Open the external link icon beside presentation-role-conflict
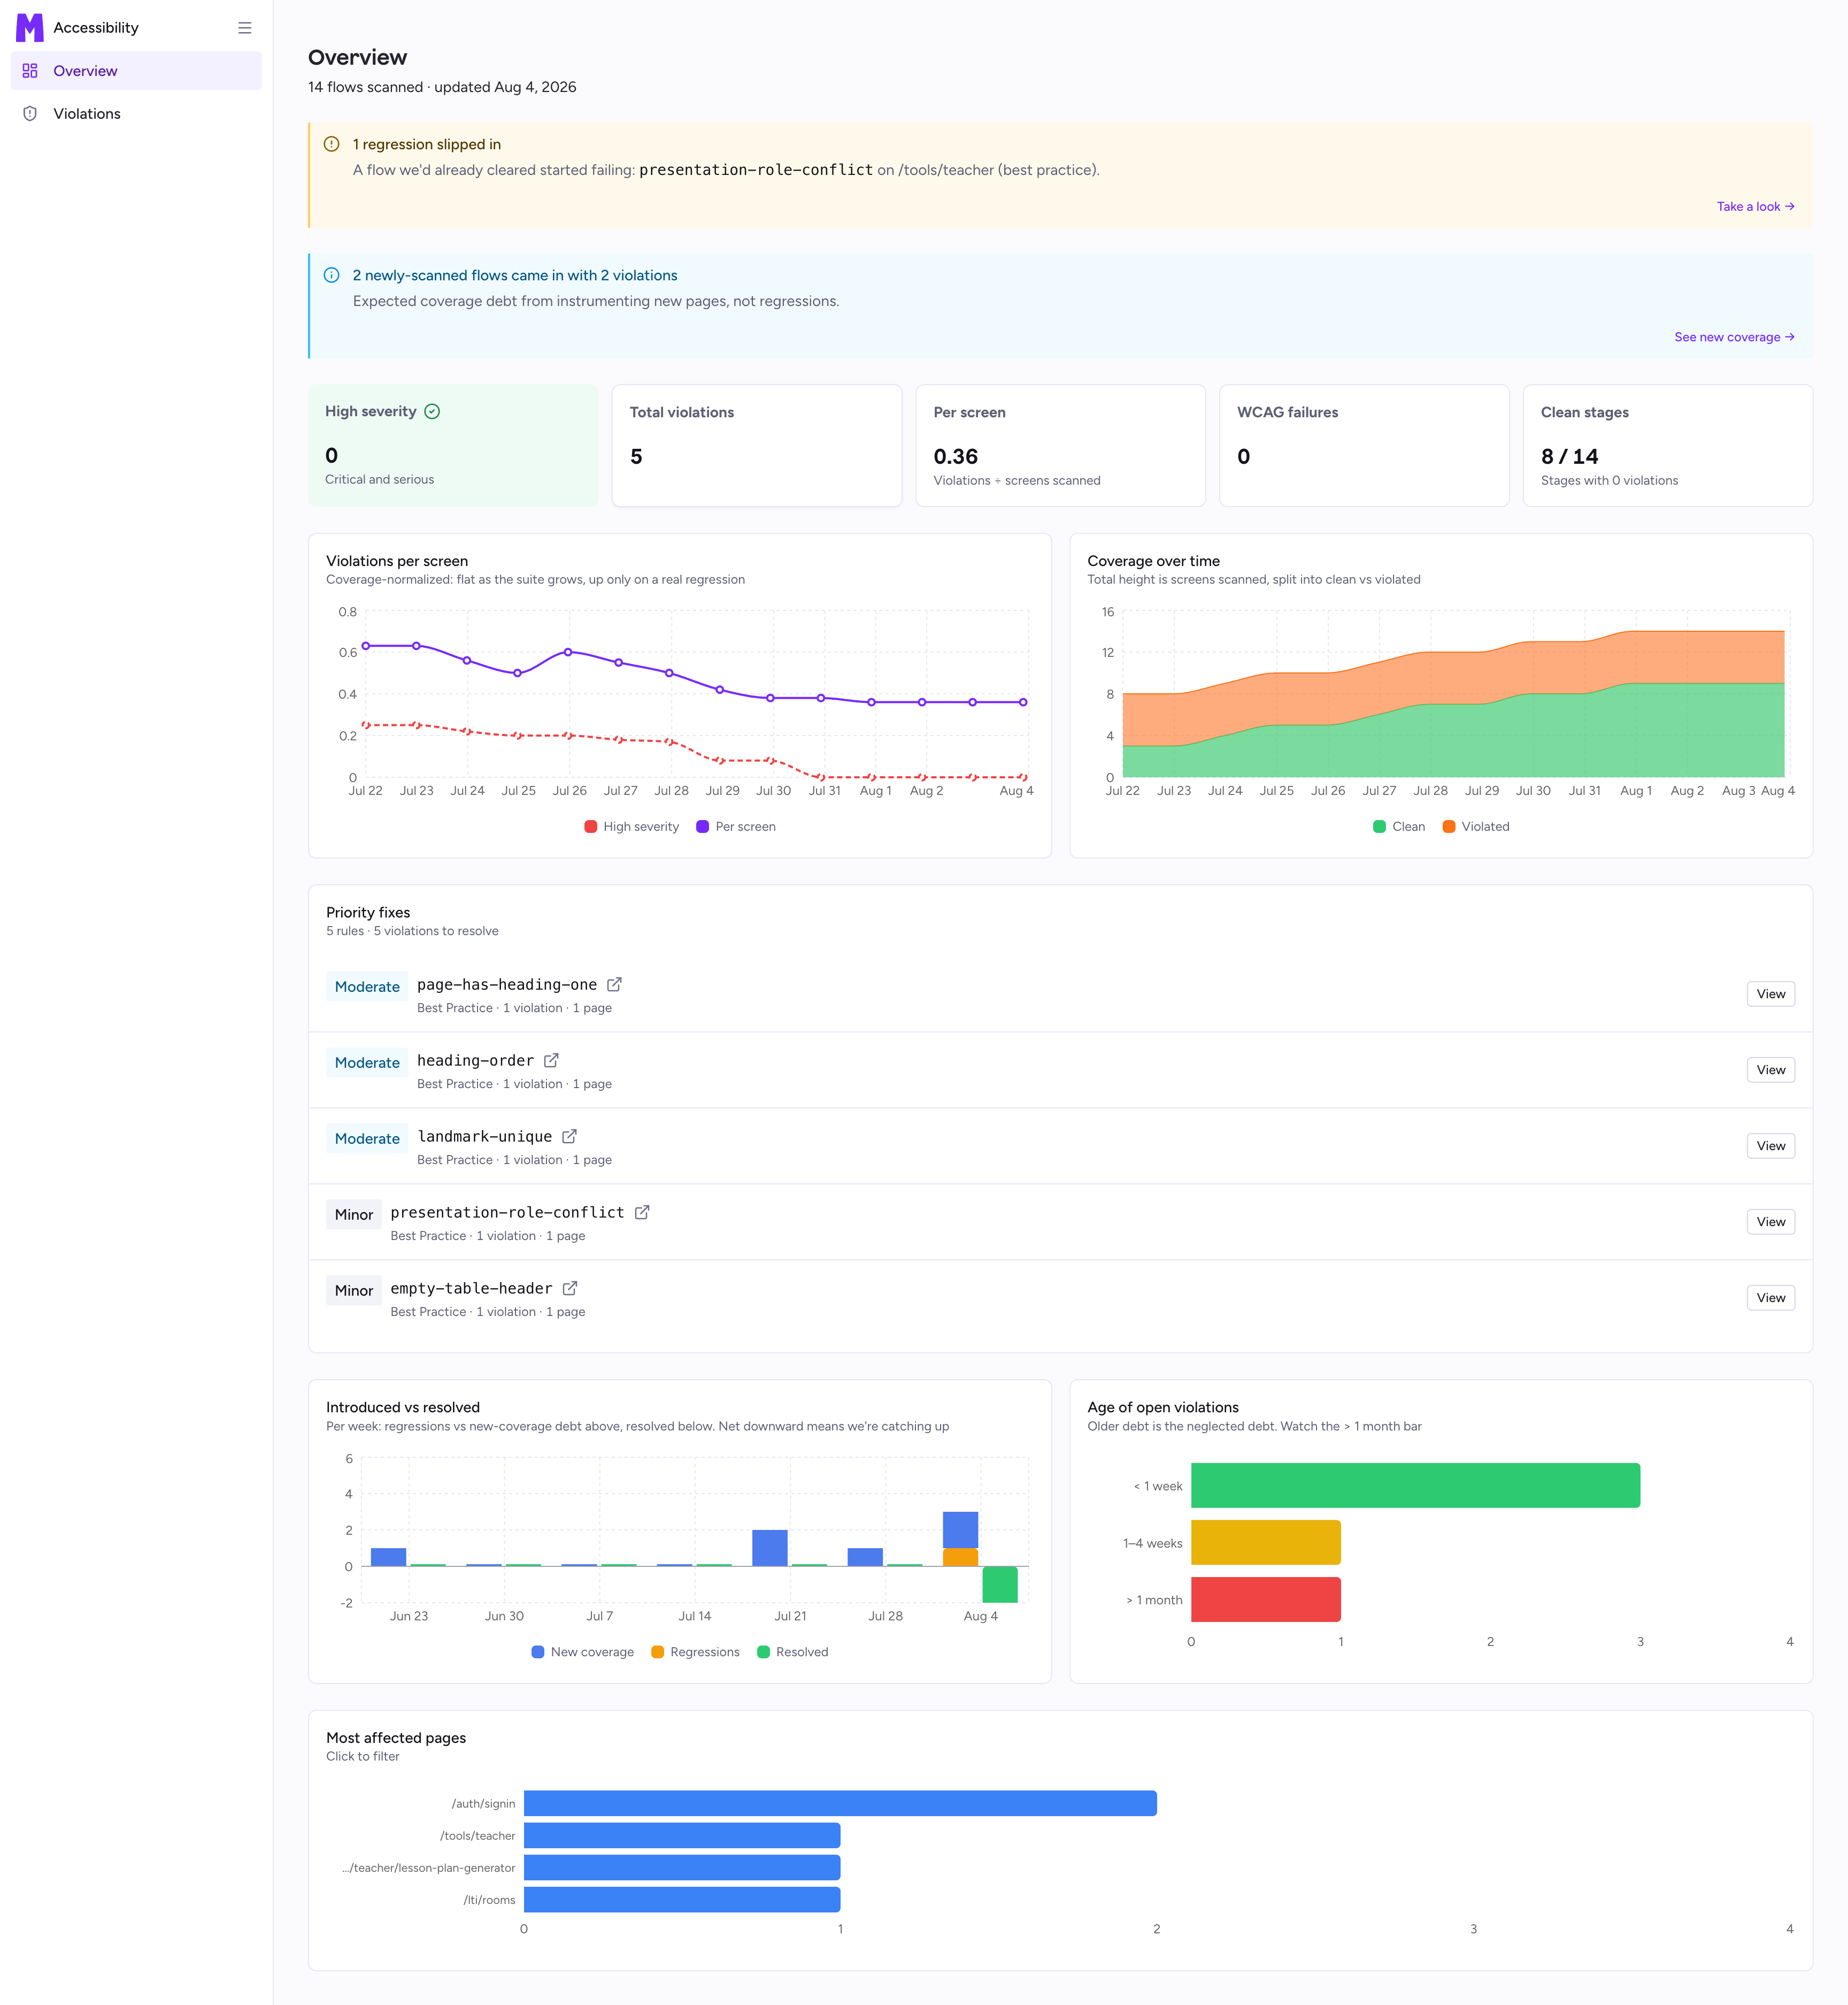The height and width of the screenshot is (2005, 1848). (x=642, y=1213)
